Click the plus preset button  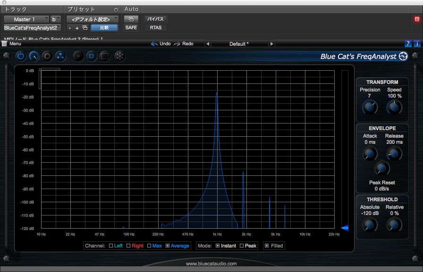coord(77,28)
